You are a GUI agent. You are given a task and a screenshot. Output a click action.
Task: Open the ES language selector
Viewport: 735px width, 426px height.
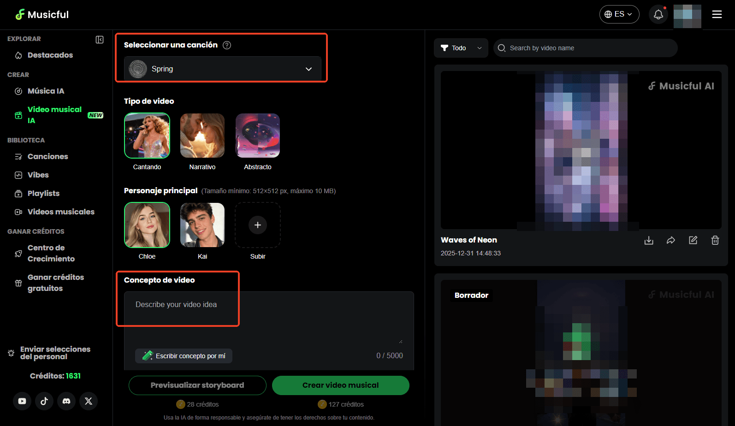coord(619,14)
